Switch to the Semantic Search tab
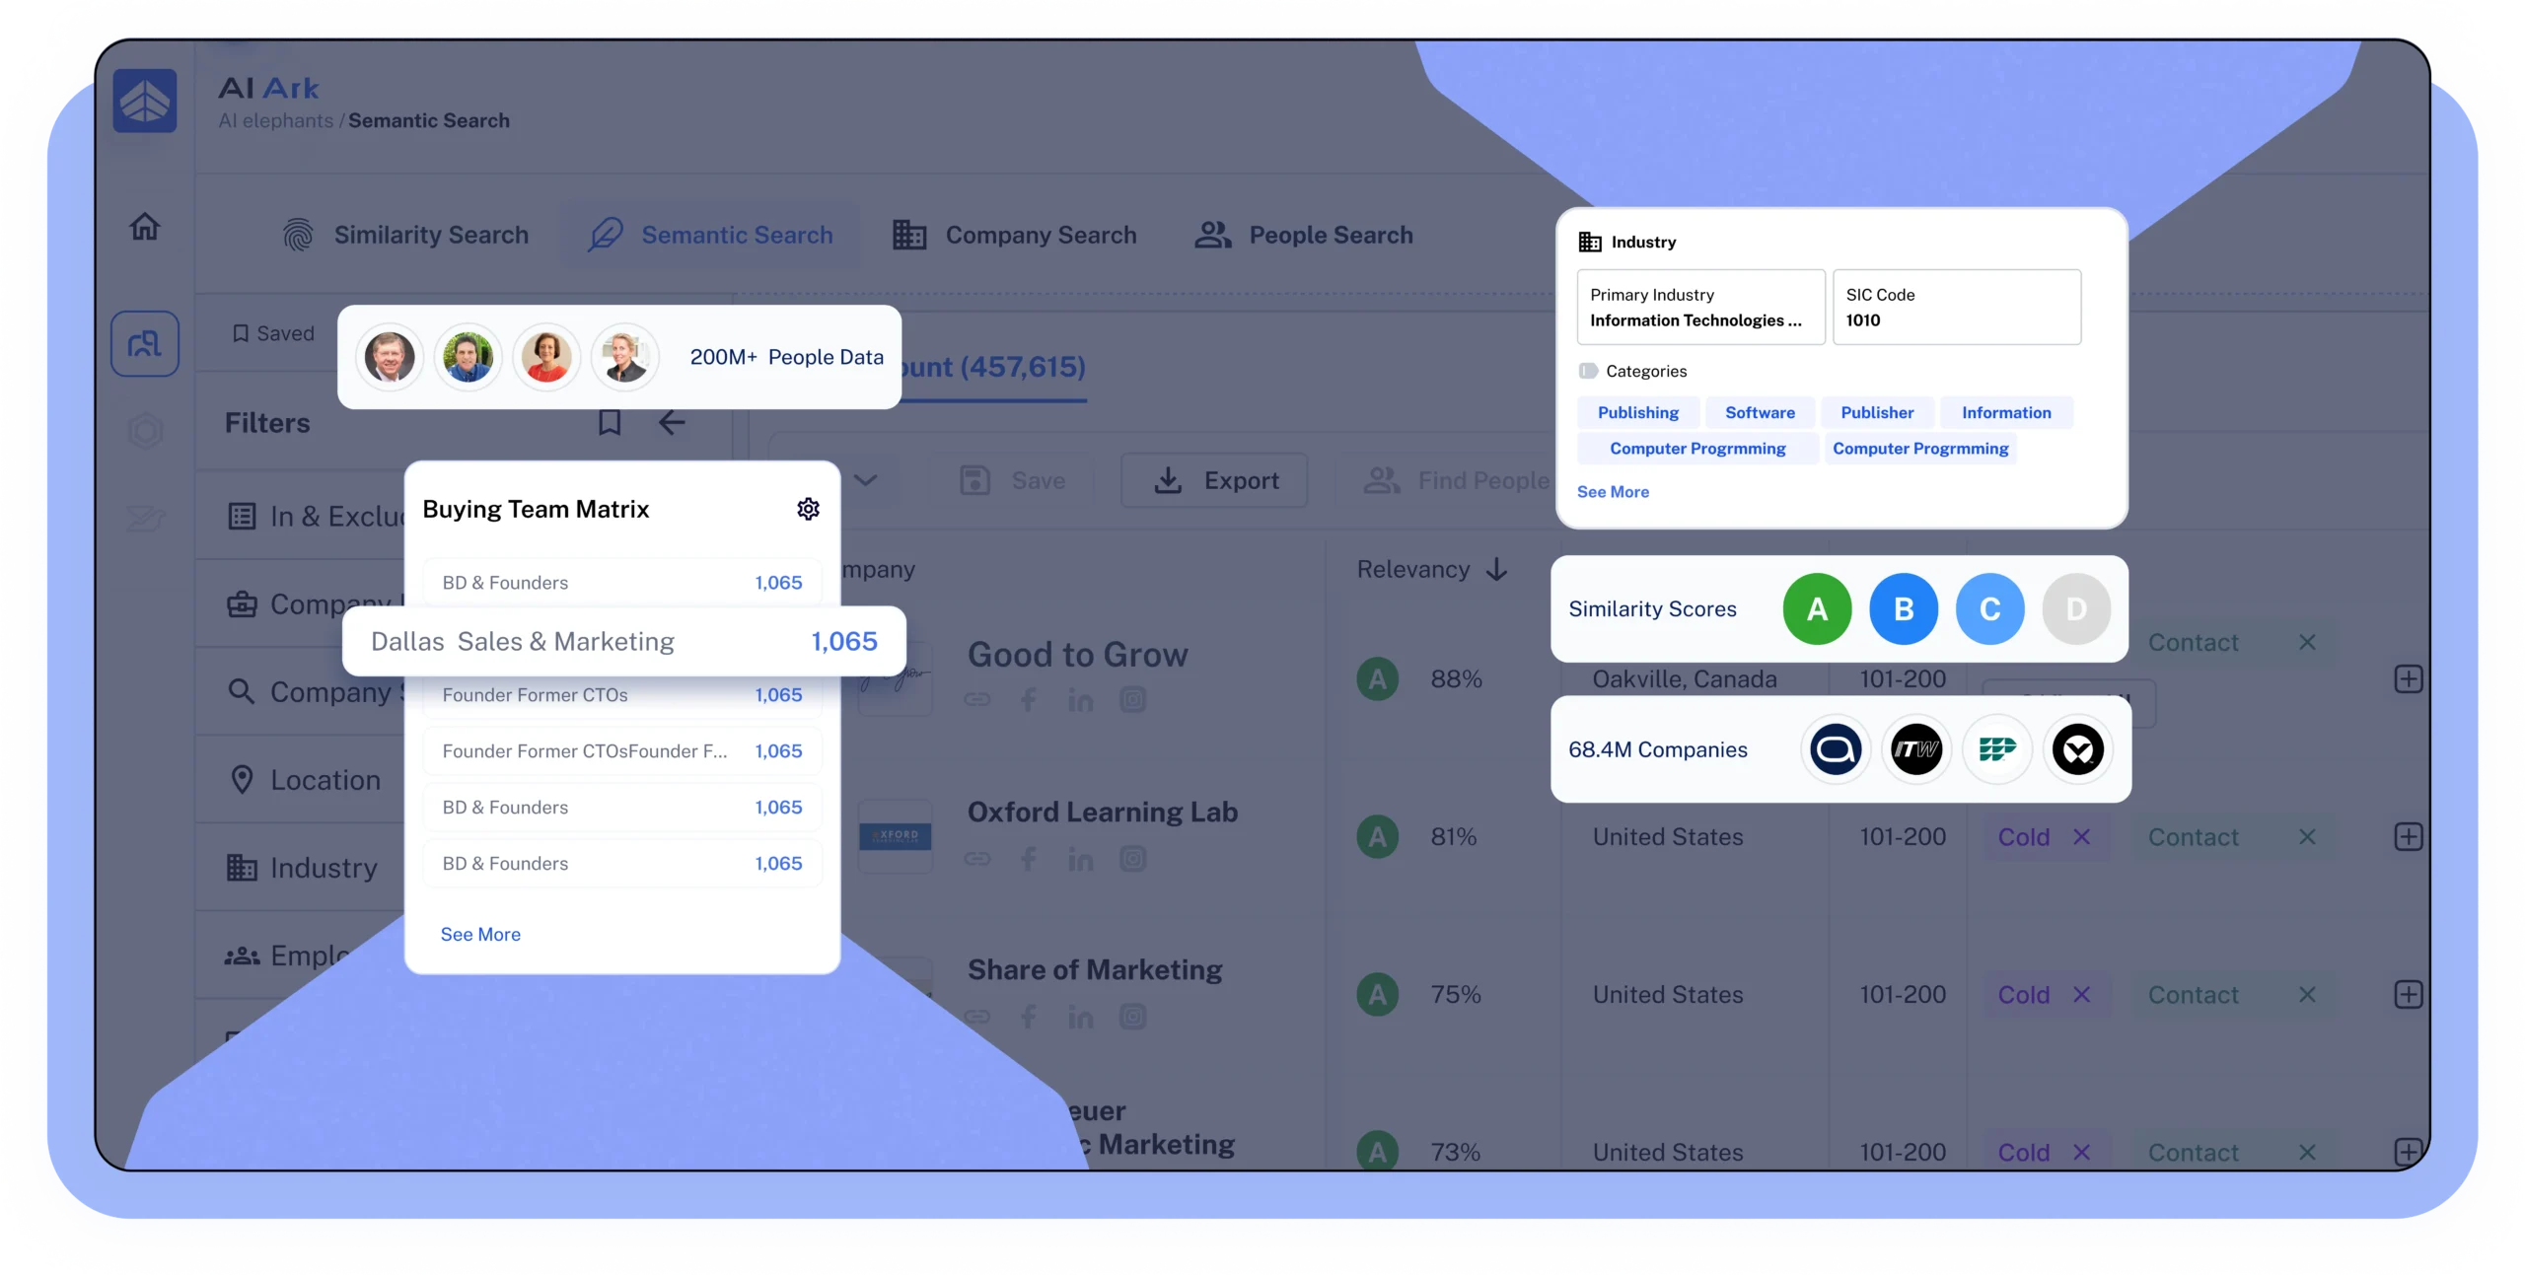 click(x=710, y=234)
